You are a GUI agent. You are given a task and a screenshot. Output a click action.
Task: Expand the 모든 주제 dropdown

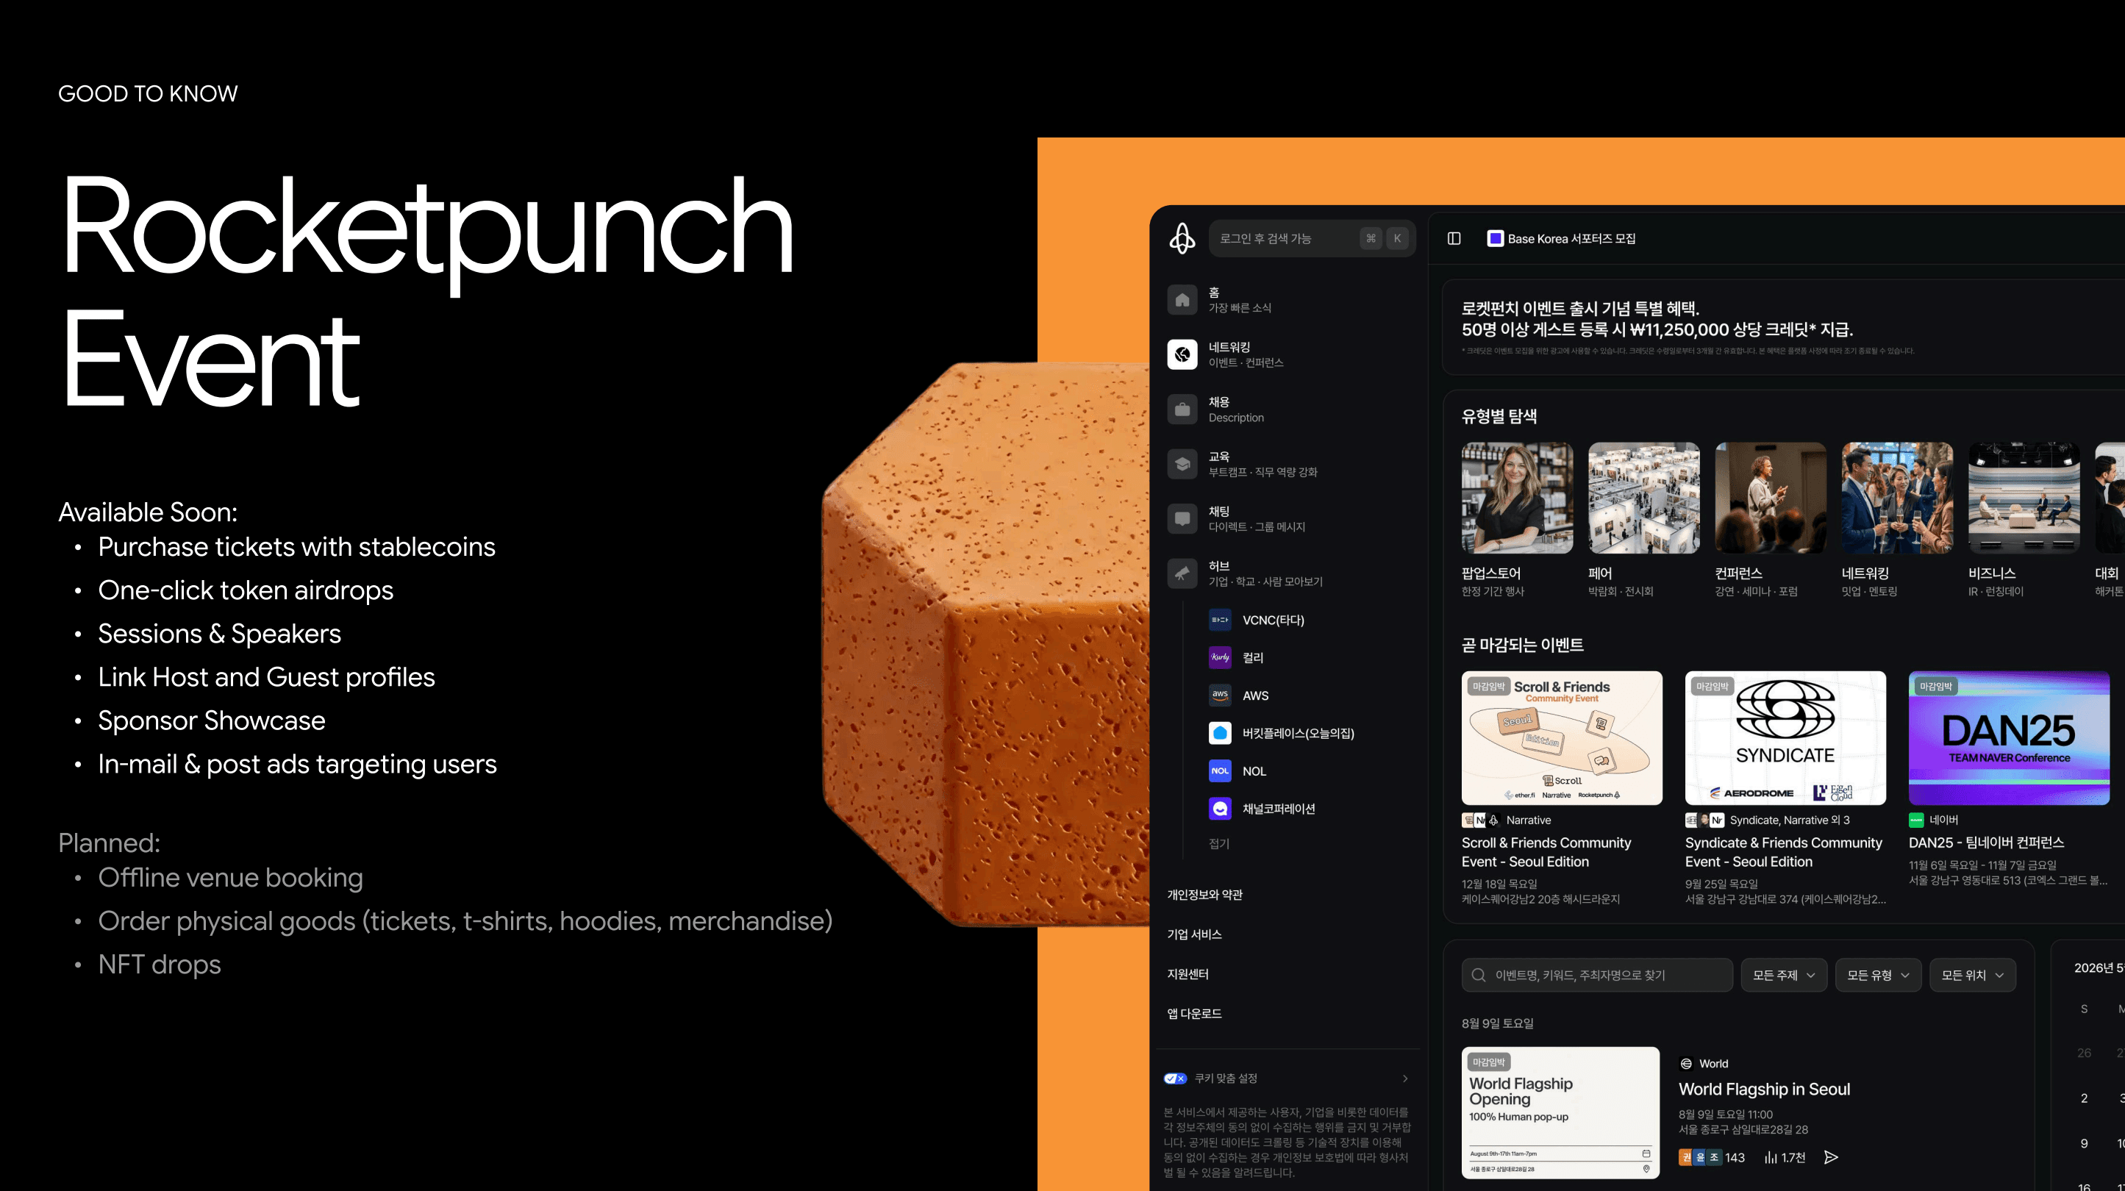click(x=1784, y=975)
